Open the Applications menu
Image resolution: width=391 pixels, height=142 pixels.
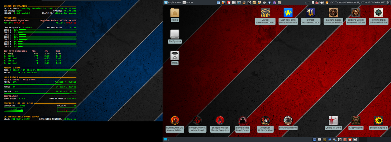[173, 2]
